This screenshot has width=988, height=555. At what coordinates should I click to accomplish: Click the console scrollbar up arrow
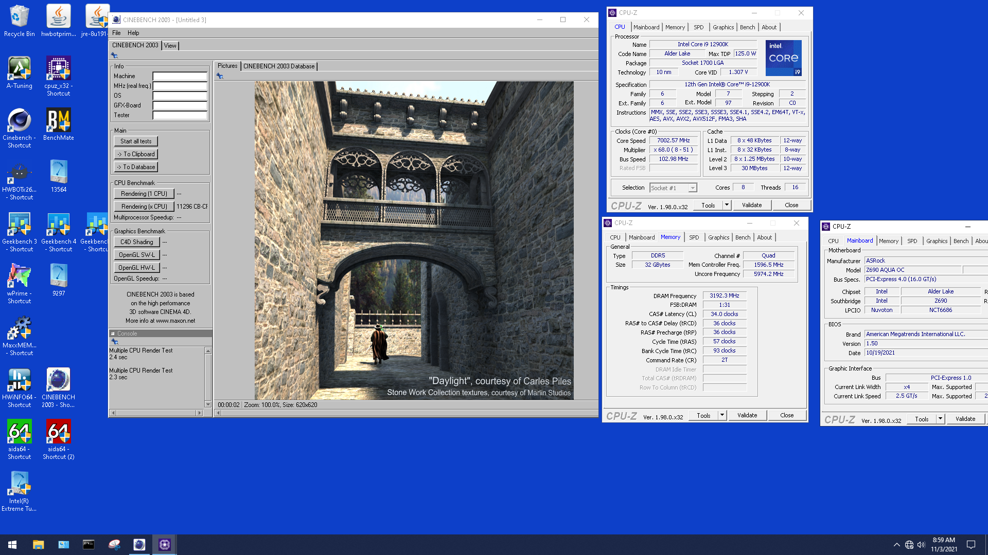[208, 350]
